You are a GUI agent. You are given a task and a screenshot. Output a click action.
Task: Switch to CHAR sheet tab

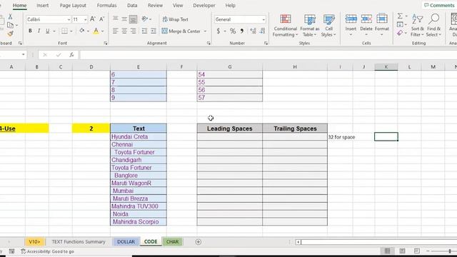(x=172, y=241)
